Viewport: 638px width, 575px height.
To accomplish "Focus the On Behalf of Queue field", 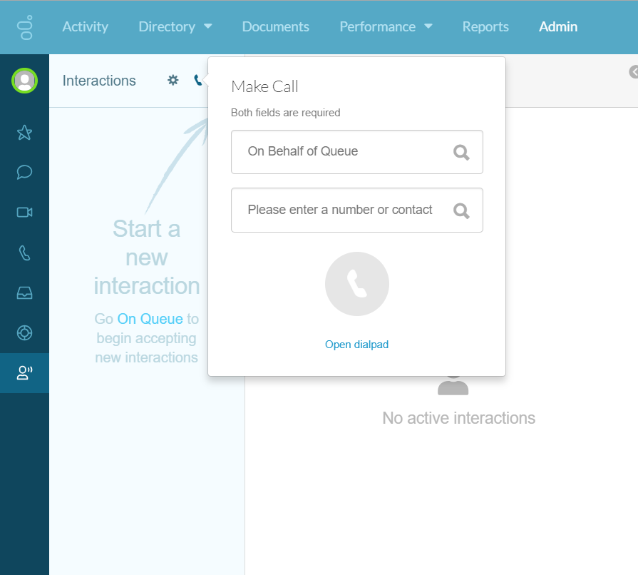I will (357, 152).
